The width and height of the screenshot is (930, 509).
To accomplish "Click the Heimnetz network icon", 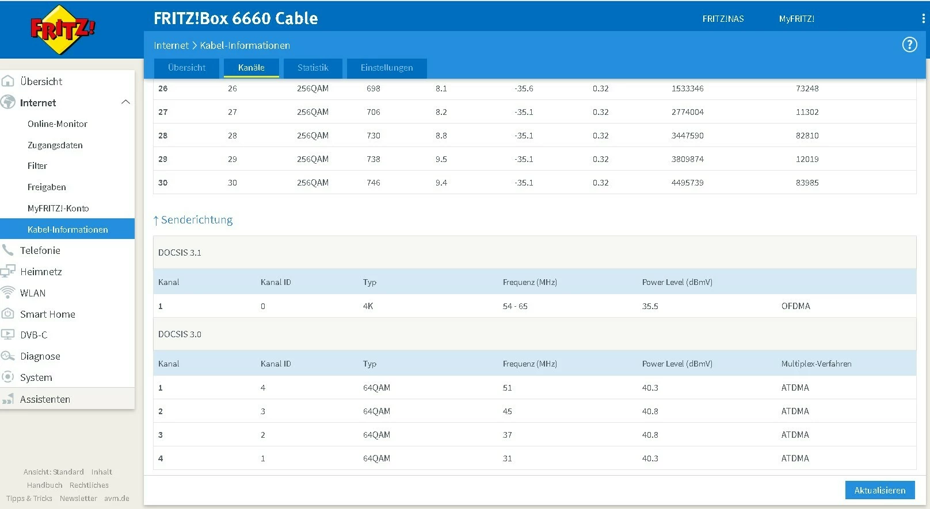I will 8,271.
